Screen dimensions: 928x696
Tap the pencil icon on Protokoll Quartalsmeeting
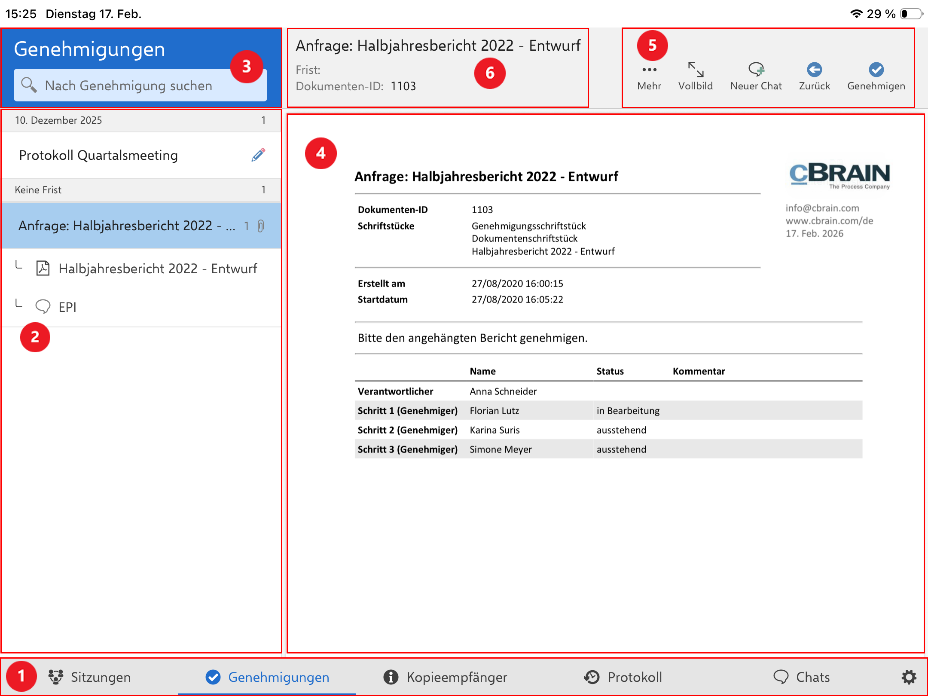[x=258, y=155]
